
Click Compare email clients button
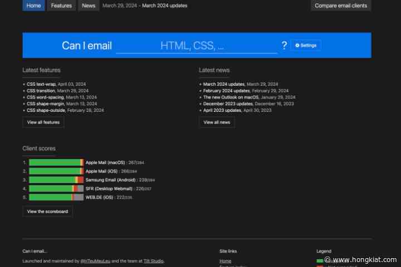[x=341, y=6]
